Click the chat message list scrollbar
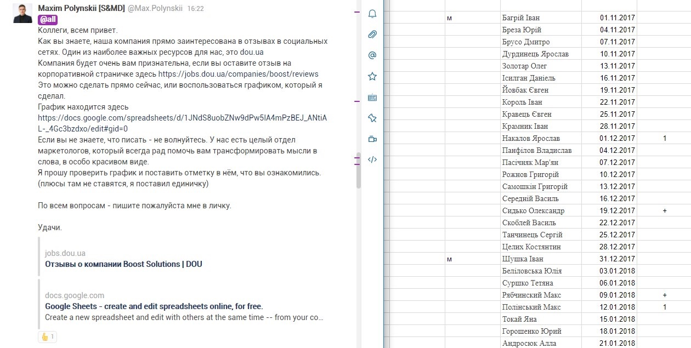Image resolution: width=691 pixels, height=348 pixels. click(359, 170)
